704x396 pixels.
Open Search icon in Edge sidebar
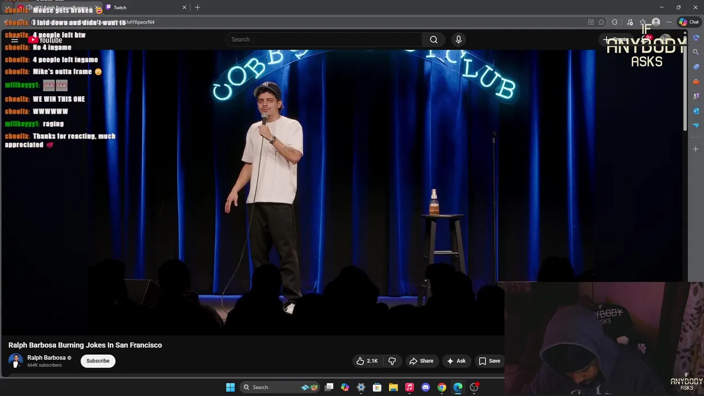[x=696, y=52]
